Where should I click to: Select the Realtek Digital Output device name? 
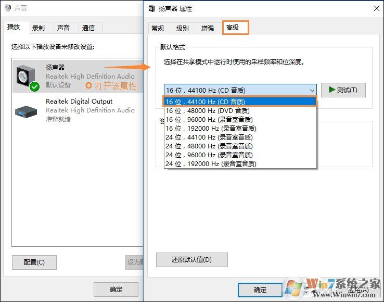tap(79, 101)
